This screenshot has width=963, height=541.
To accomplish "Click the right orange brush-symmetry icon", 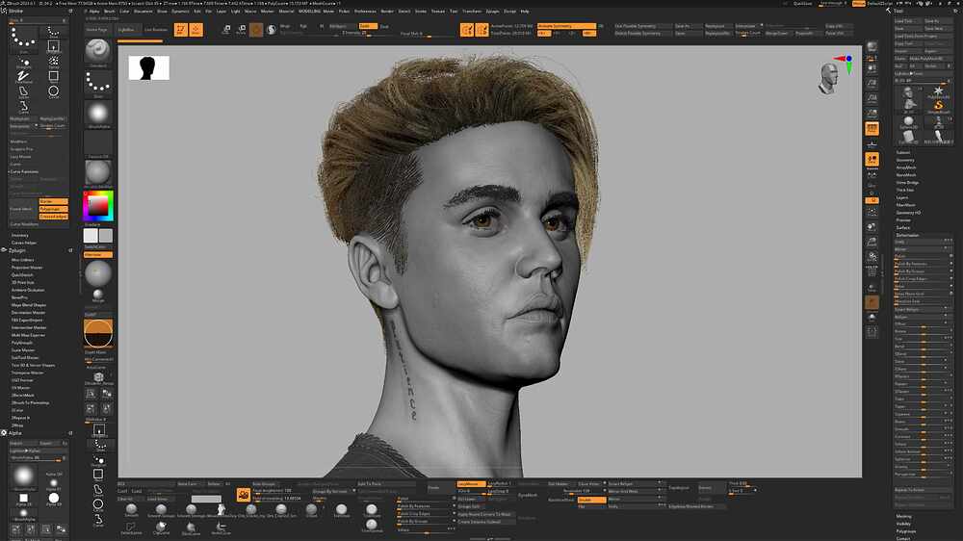I will tap(482, 30).
